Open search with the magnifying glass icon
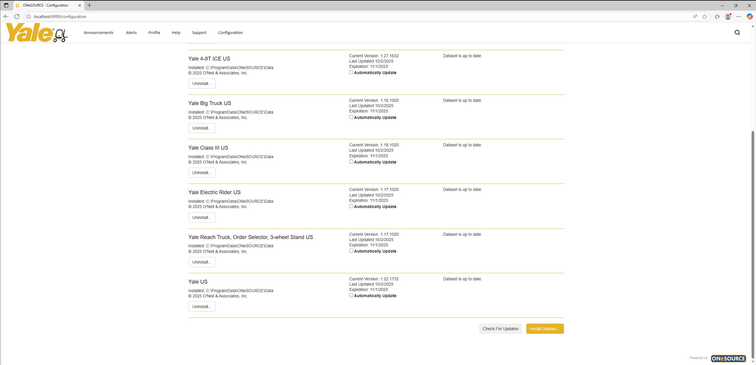This screenshot has width=756, height=365. 737,32
